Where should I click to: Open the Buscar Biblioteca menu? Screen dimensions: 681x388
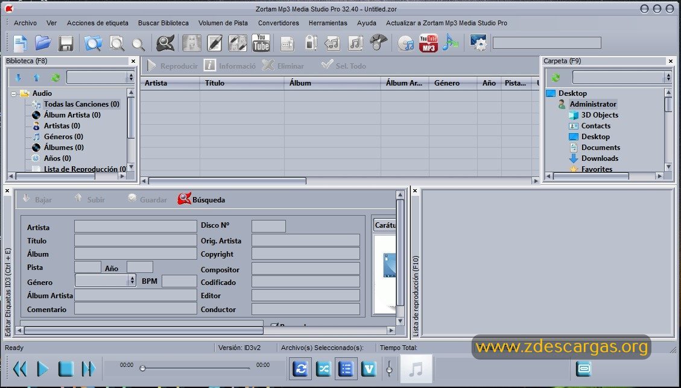click(163, 23)
